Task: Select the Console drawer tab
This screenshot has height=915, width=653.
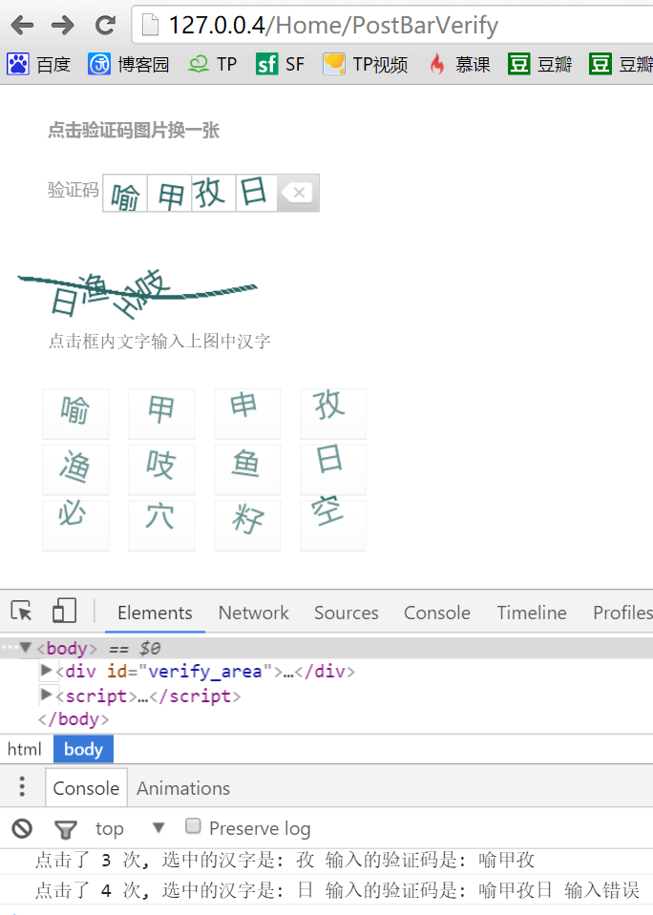Action: [x=86, y=788]
